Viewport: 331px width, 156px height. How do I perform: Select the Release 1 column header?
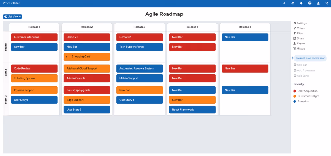pos(34,27)
